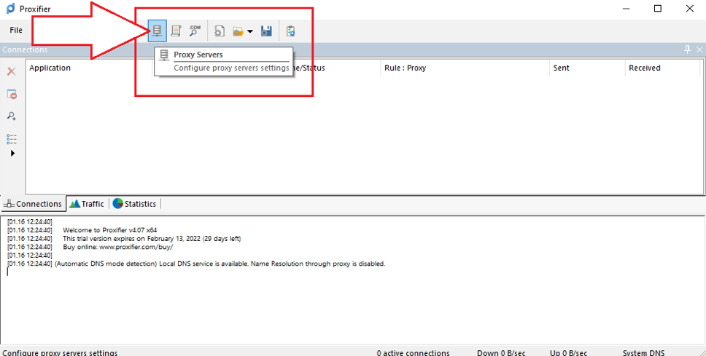Open the File menu
Viewport: 706px width, 356px height.
pos(16,30)
